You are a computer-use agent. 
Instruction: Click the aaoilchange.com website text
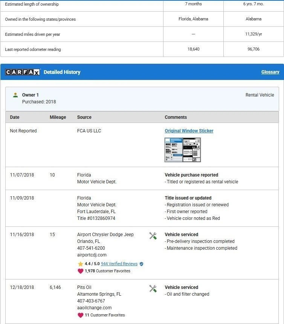[94, 308]
